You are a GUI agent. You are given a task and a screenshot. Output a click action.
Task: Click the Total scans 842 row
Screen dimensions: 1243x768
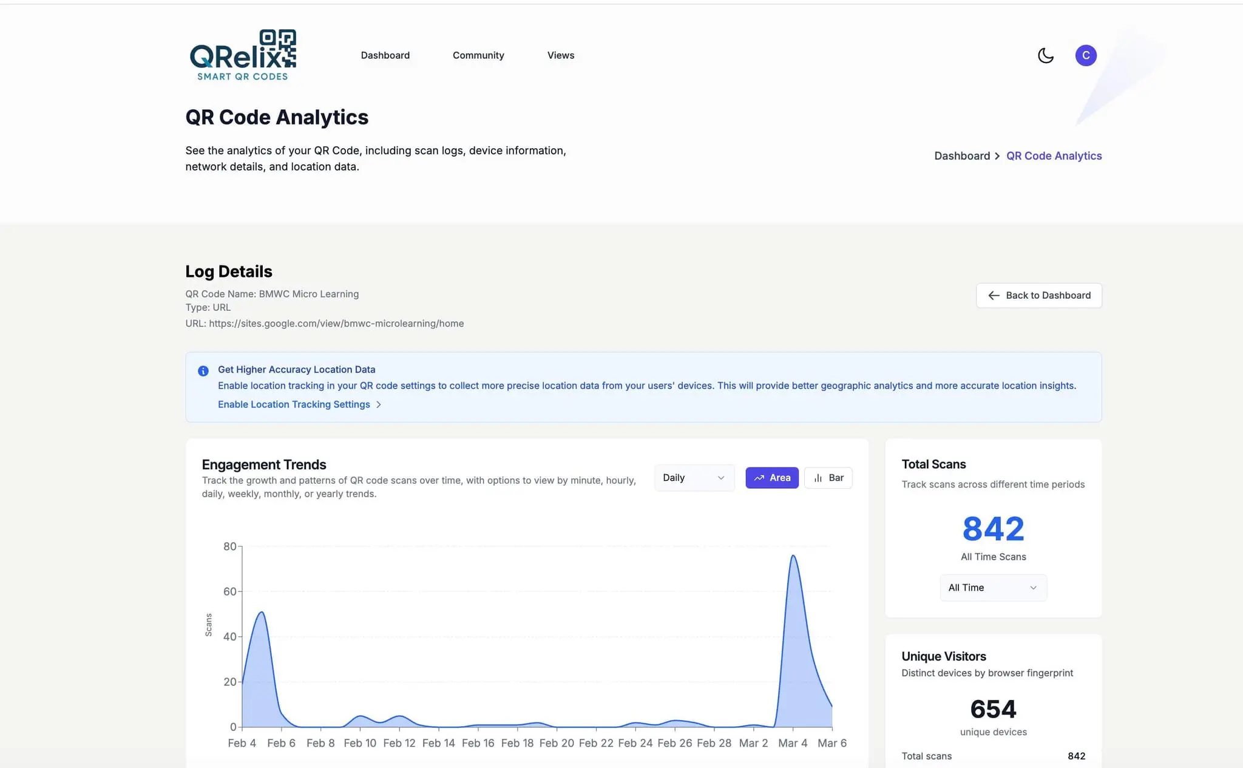[x=993, y=756]
